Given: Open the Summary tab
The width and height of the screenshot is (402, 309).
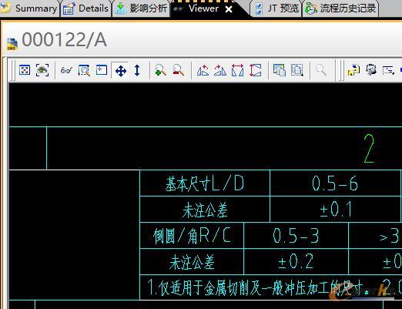Looking at the screenshot, I should click(30, 8).
